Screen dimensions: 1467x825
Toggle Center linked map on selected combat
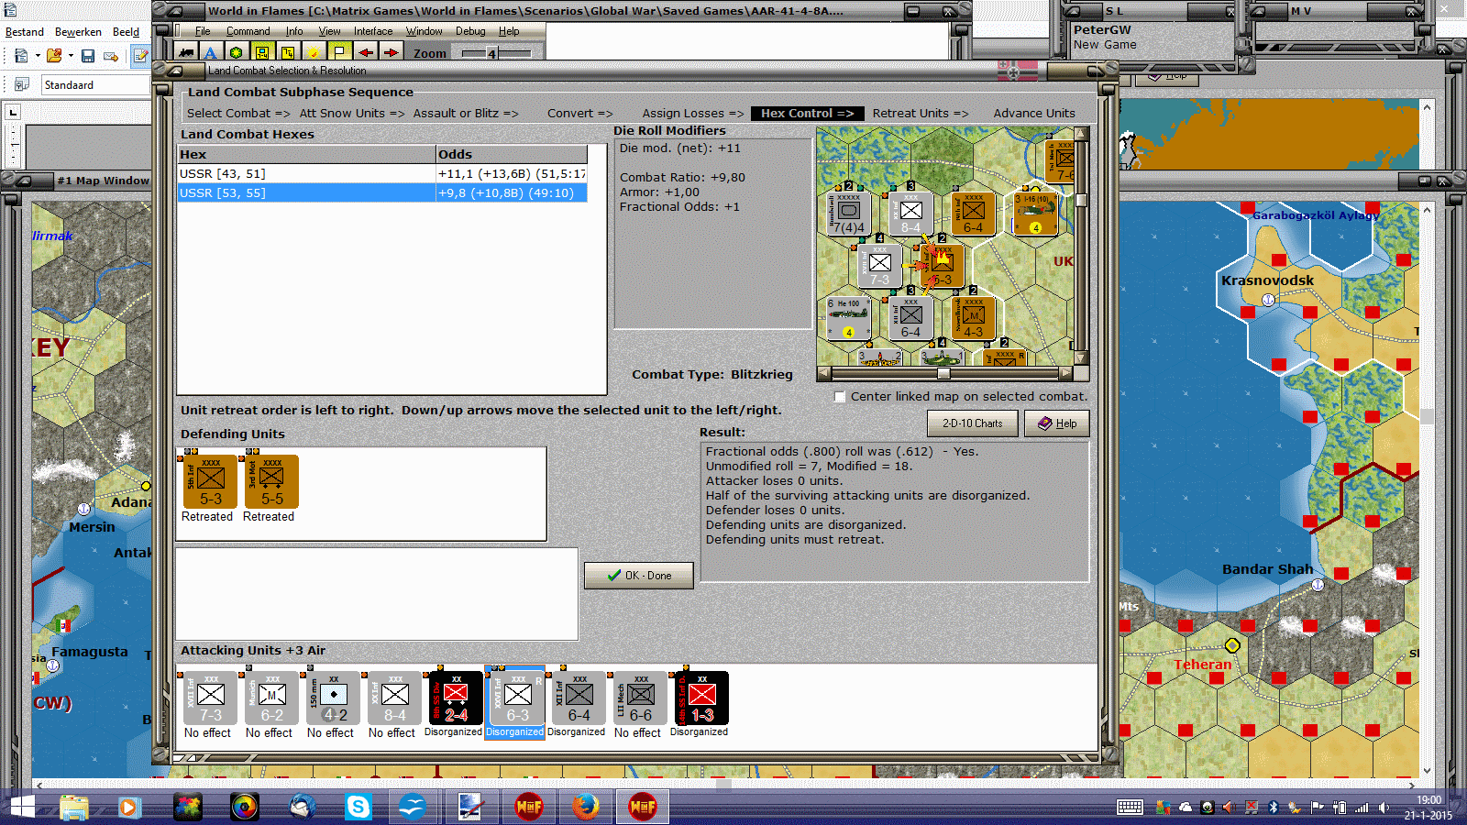tap(840, 397)
